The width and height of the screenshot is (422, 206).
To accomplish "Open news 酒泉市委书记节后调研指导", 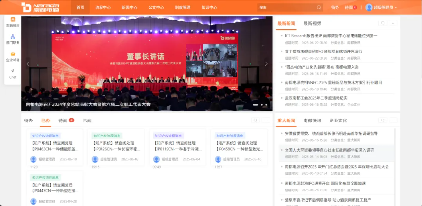I will [328, 200].
